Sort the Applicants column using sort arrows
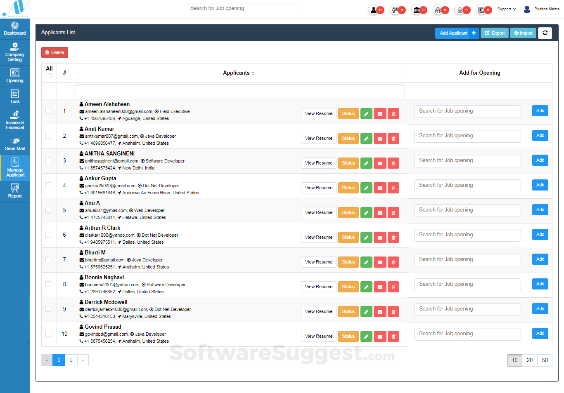564x393 pixels. coord(253,73)
